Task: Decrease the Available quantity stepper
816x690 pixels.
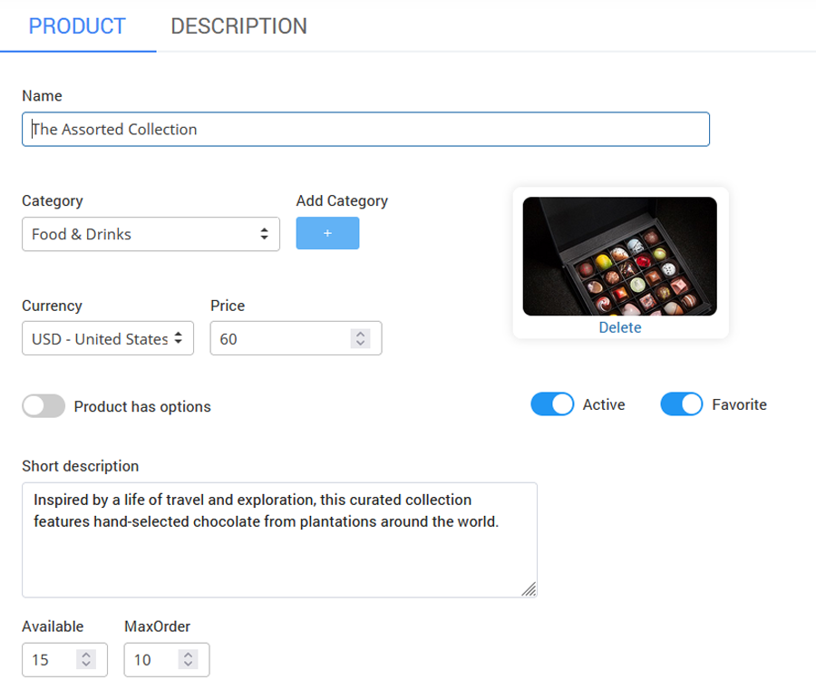Action: click(86, 665)
